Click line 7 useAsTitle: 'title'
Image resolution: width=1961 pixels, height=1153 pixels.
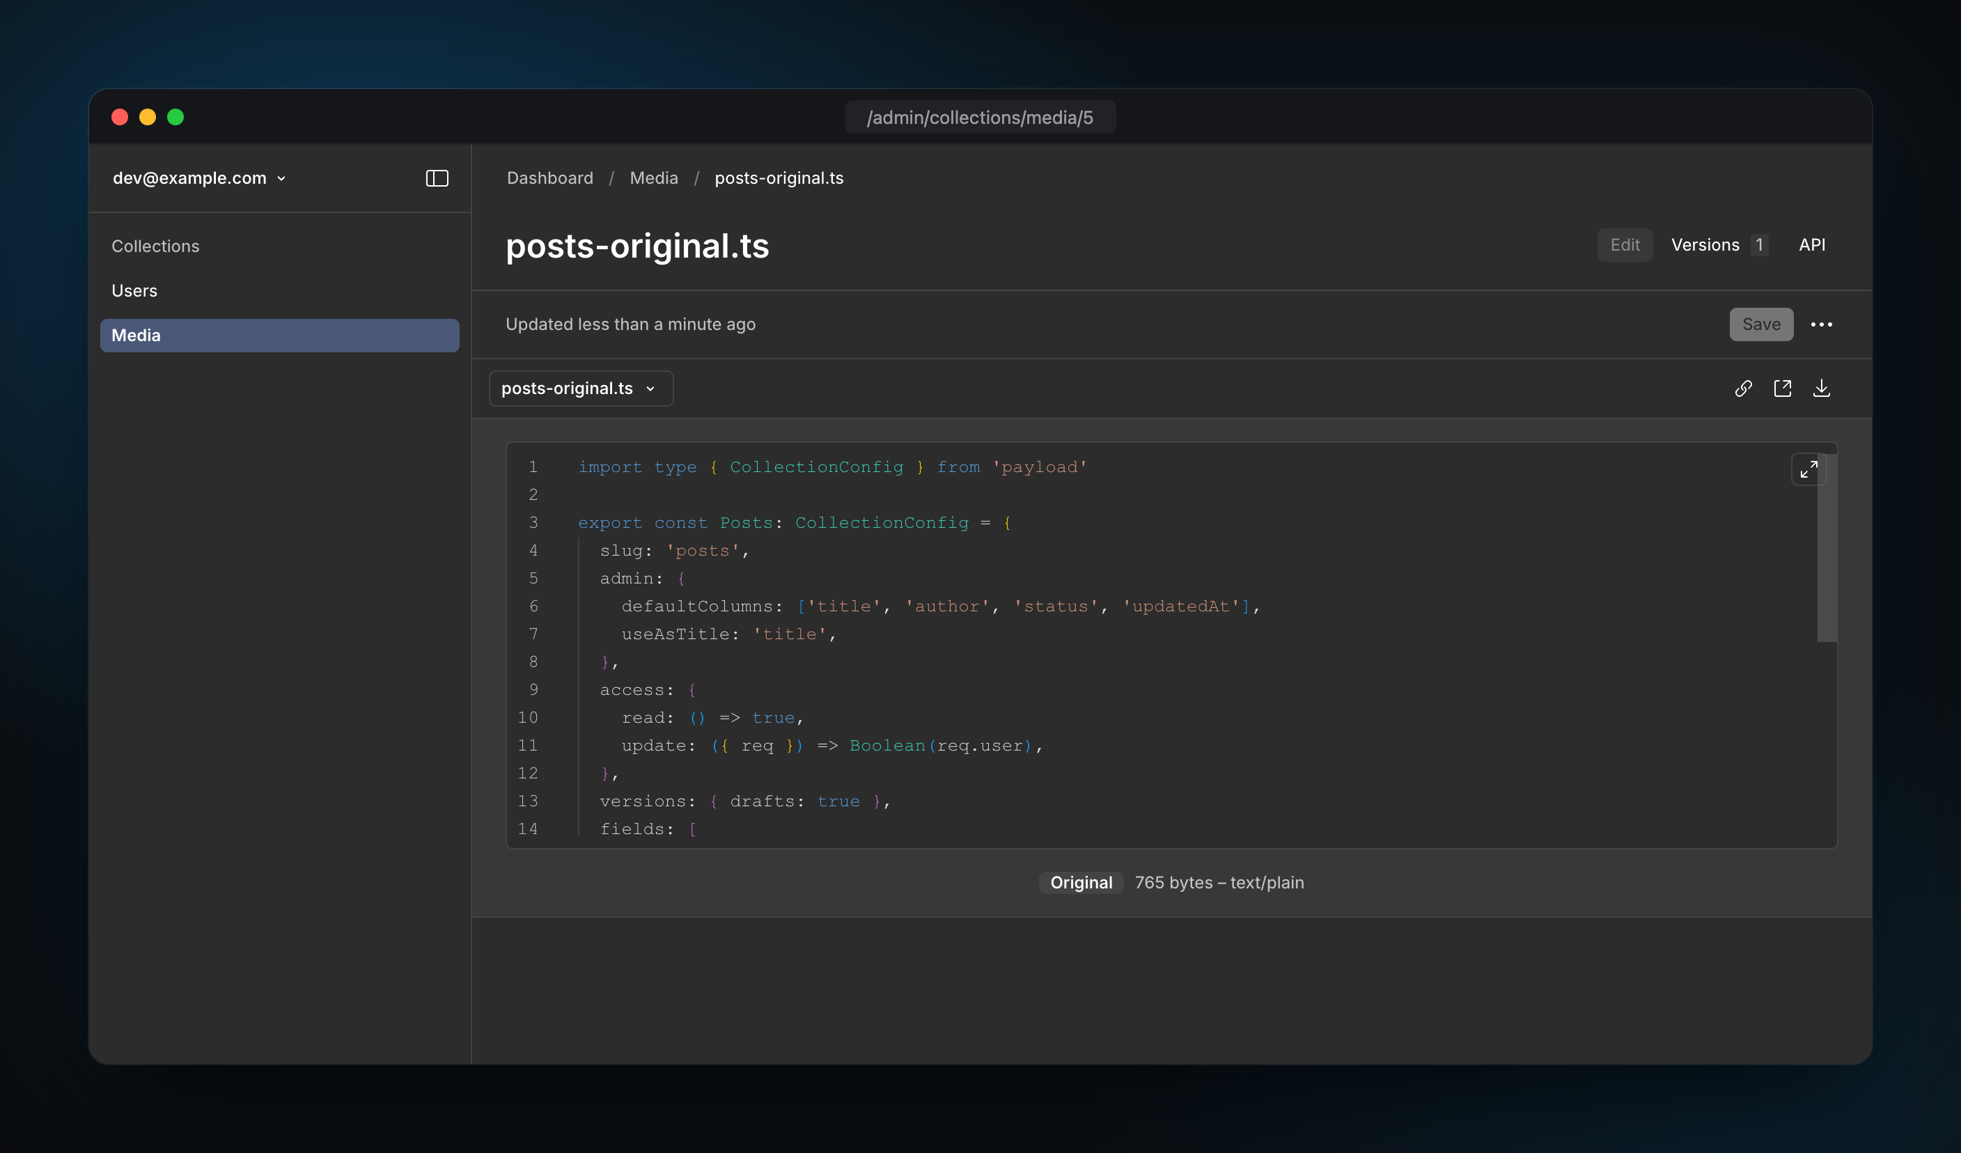[x=728, y=634]
